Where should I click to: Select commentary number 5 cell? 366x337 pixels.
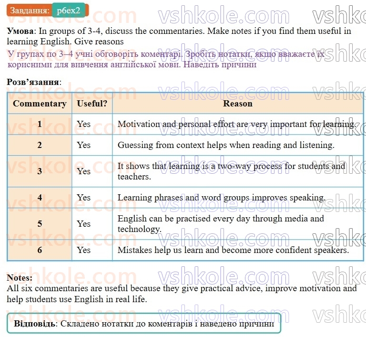pos(40,224)
